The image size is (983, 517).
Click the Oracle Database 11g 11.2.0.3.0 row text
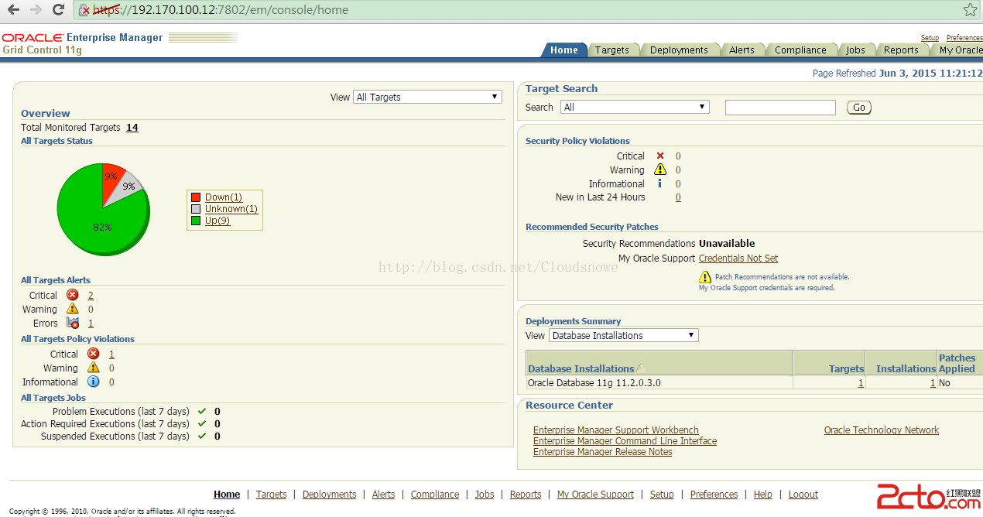coord(594,382)
